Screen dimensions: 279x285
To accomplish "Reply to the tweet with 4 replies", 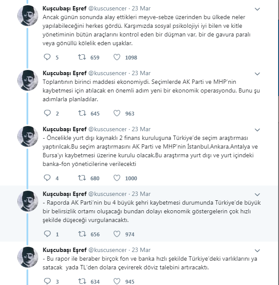I will coord(47,178).
